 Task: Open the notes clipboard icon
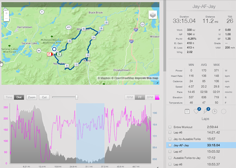(187, 111)
